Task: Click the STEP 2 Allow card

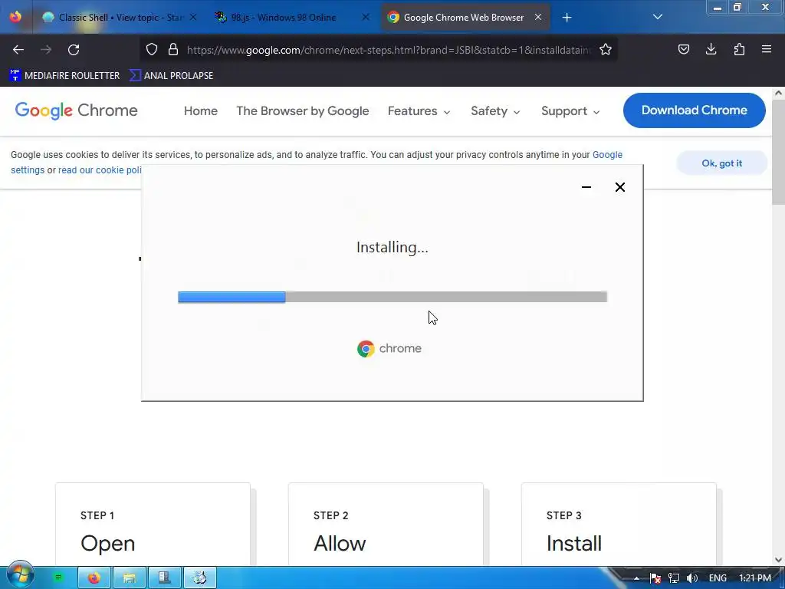Action: (386, 525)
